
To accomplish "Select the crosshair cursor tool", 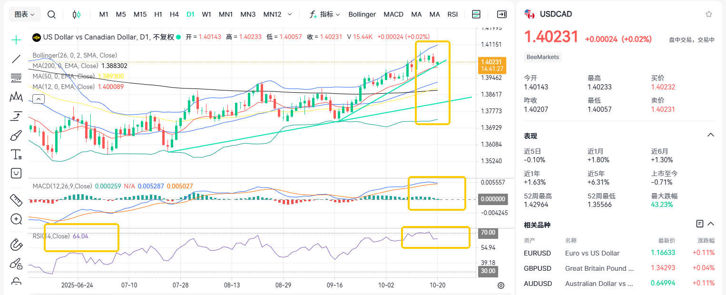I will [16, 40].
